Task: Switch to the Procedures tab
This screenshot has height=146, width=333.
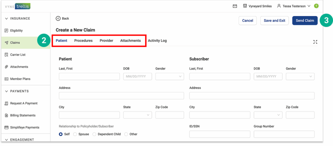Action: click(x=83, y=41)
